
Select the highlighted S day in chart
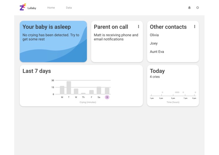pyautogui.click(x=107, y=97)
